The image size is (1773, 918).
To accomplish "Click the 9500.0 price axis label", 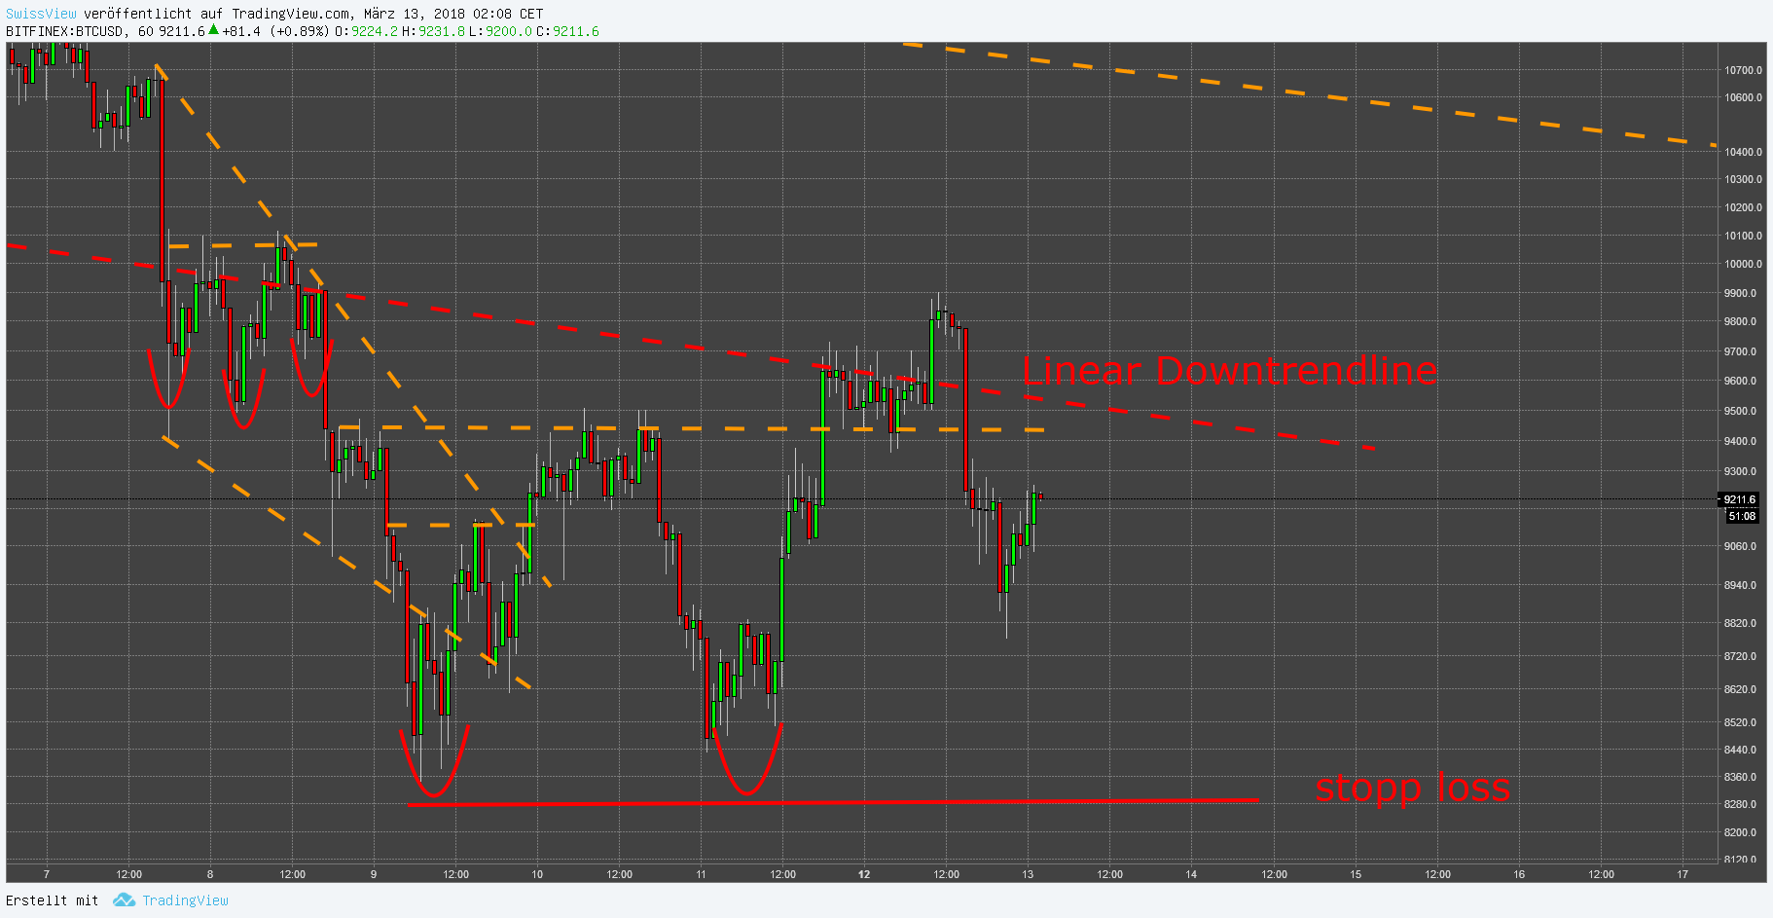I will pyautogui.click(x=1740, y=411).
